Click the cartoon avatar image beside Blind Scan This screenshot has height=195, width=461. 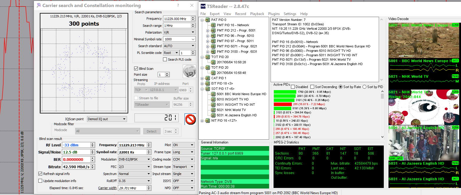[x=190, y=71]
